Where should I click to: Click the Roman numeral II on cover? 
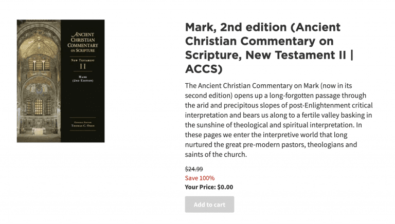(83, 66)
